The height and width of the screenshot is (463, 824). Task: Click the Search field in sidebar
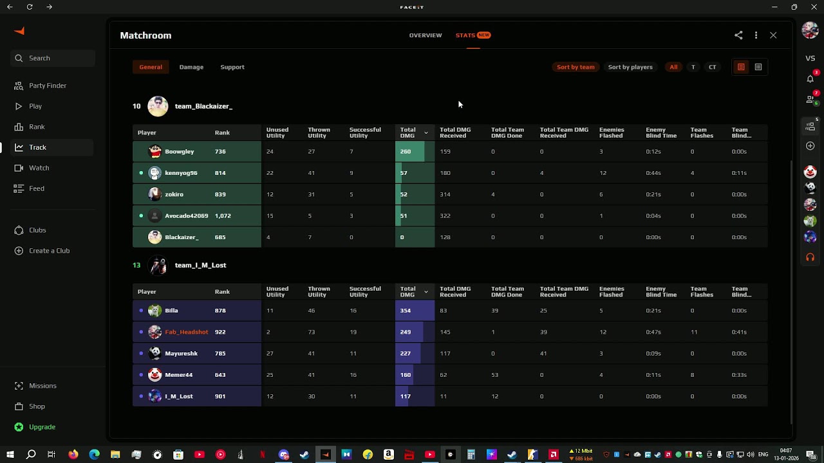point(53,58)
